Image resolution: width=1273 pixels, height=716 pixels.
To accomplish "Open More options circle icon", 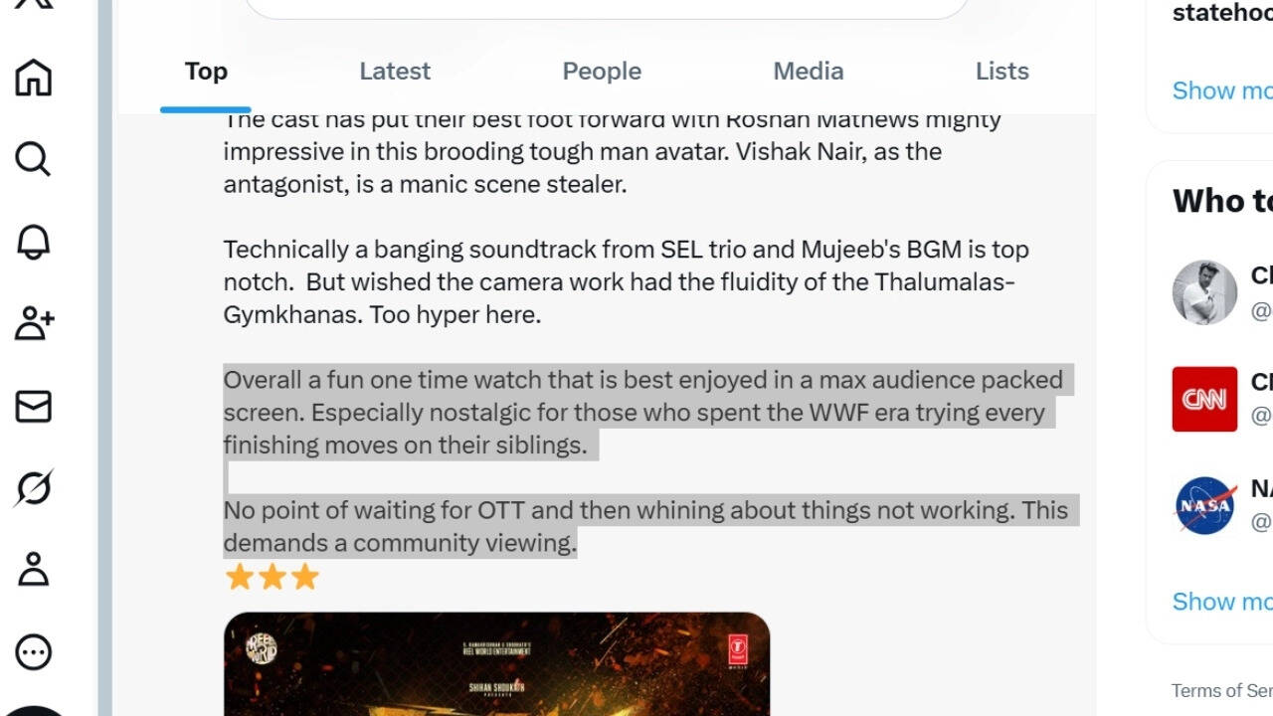I will tap(33, 652).
